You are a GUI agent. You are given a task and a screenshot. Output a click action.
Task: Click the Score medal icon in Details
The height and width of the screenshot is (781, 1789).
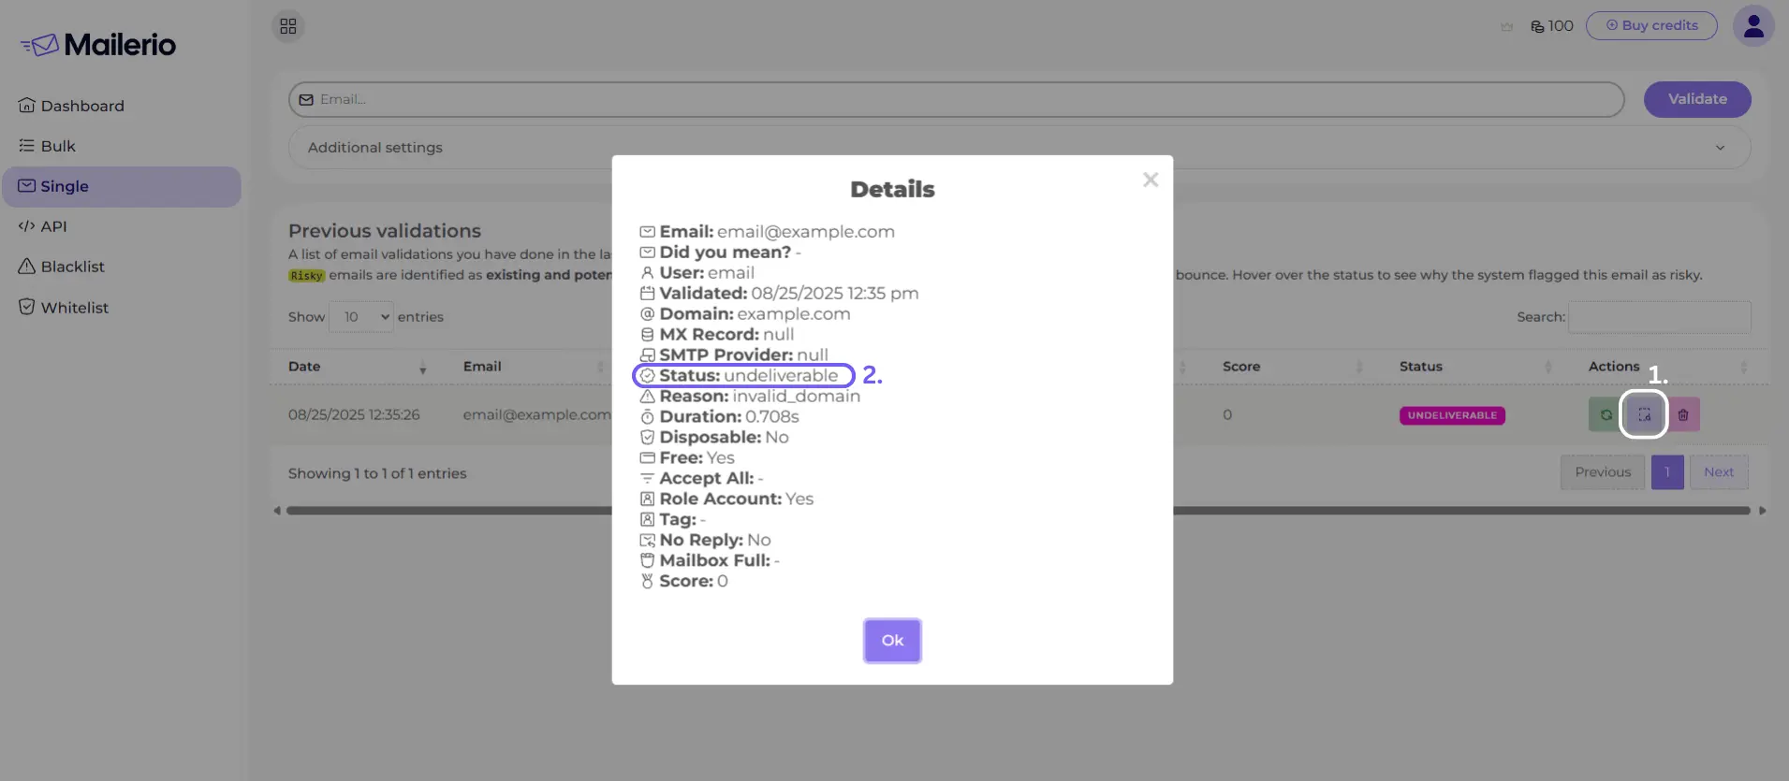click(647, 581)
